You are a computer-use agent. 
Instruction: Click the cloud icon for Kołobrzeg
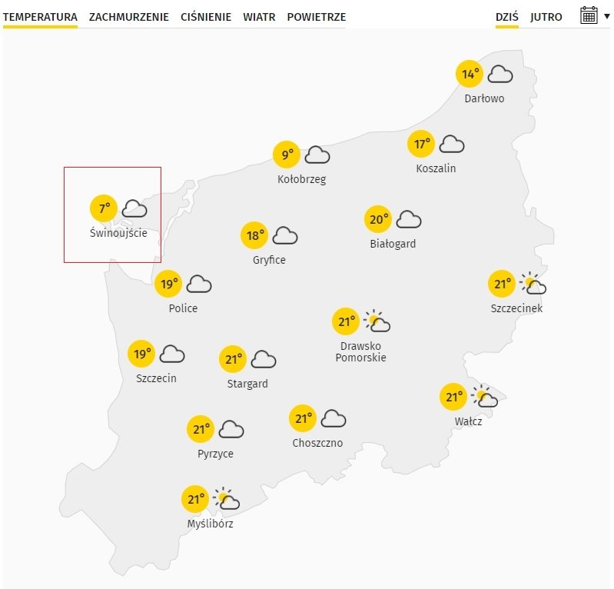point(317,155)
